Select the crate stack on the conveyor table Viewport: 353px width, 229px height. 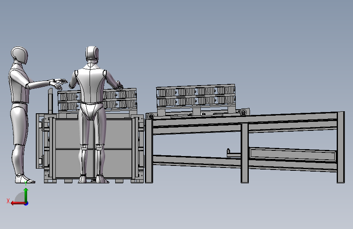[196, 96]
